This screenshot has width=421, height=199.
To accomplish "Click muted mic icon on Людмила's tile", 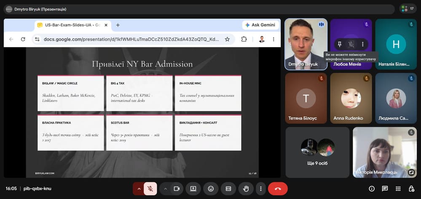I will (x=411, y=79).
